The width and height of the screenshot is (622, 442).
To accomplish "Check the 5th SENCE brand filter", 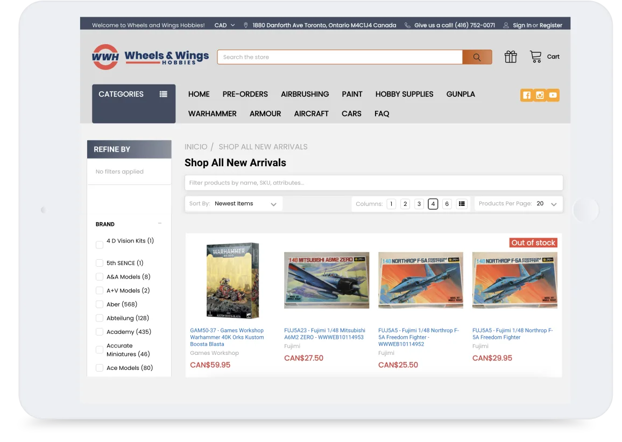I will (x=100, y=263).
